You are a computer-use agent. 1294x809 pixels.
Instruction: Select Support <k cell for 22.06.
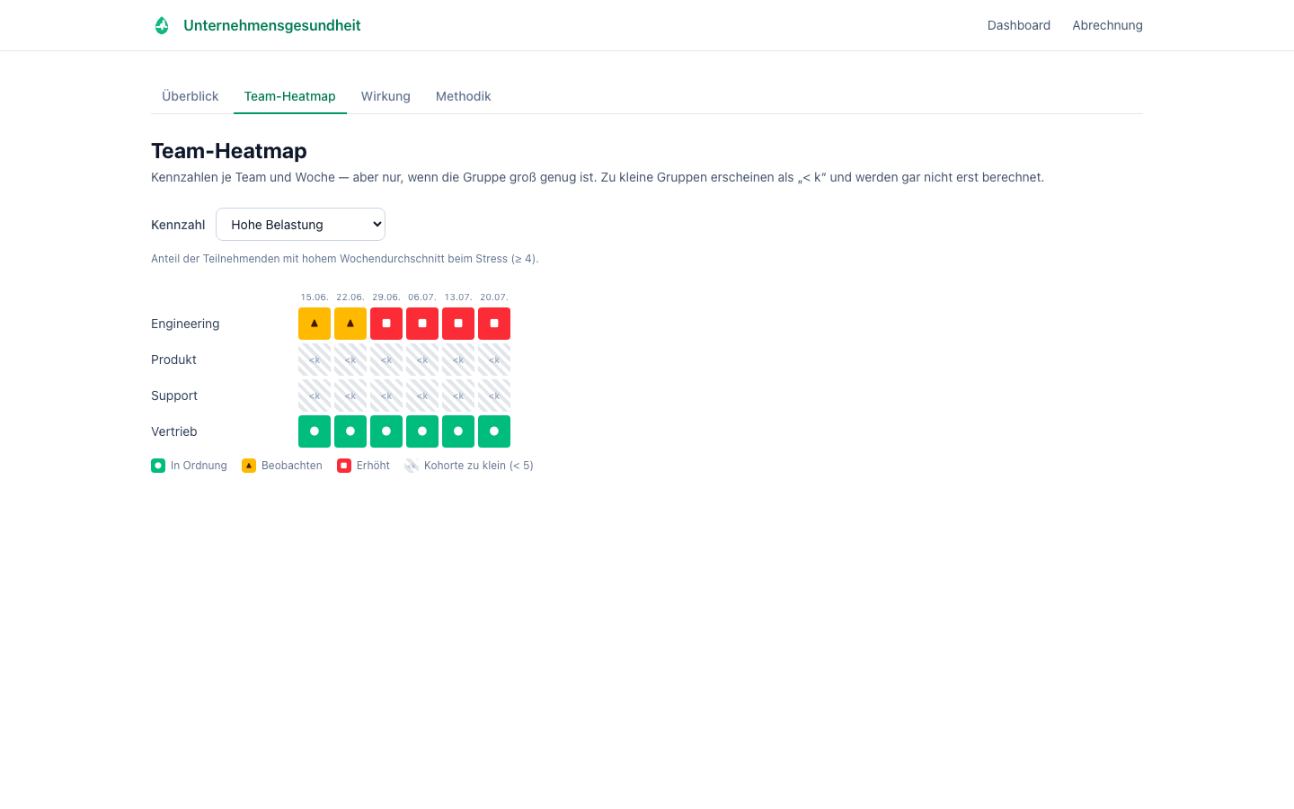[x=350, y=396]
